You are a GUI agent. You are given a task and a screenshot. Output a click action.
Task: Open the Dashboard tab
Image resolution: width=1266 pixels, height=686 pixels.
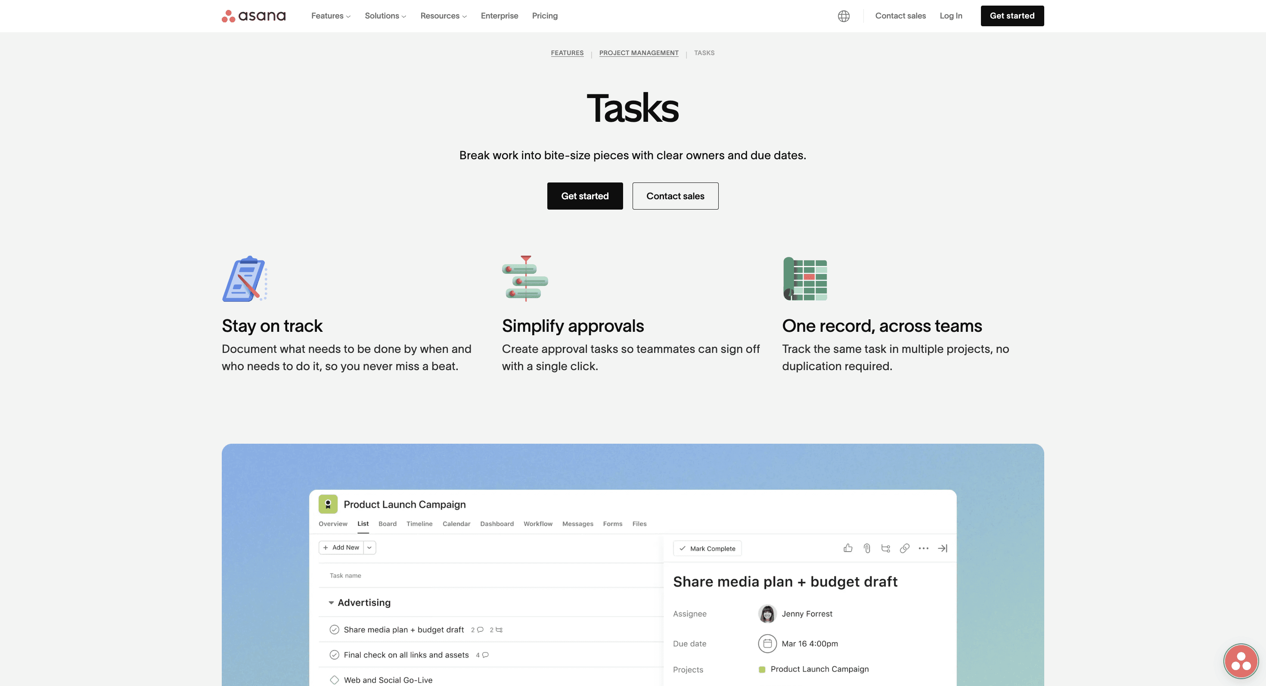coord(497,523)
